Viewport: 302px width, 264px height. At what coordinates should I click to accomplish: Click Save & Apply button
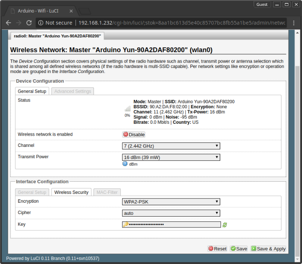268,249
